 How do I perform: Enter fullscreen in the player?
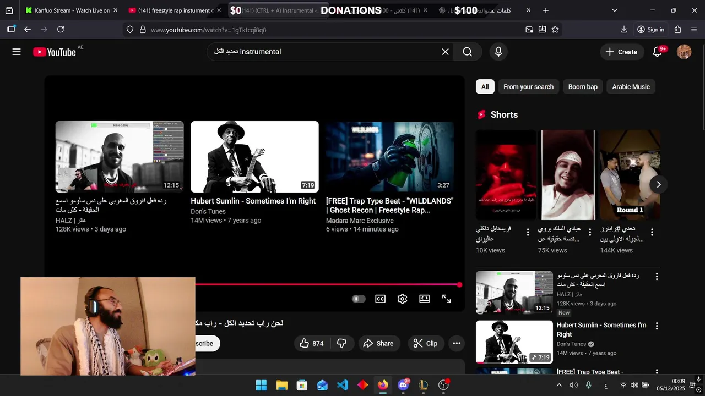(x=446, y=299)
